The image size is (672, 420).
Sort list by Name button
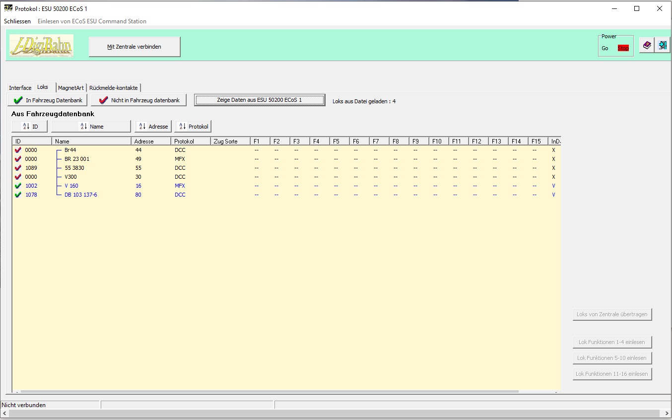91,127
